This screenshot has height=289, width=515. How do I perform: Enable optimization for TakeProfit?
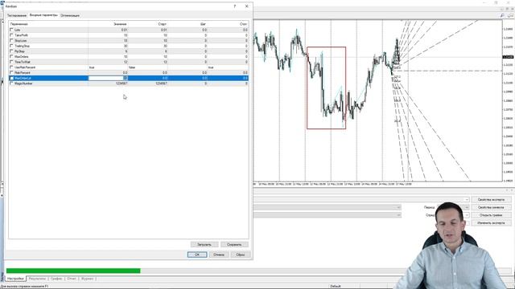click(x=11, y=35)
